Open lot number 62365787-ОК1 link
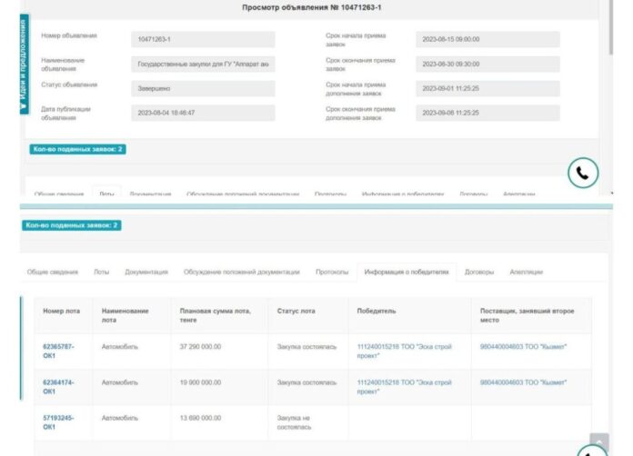Viewport: 633px width, 456px height. (58, 351)
